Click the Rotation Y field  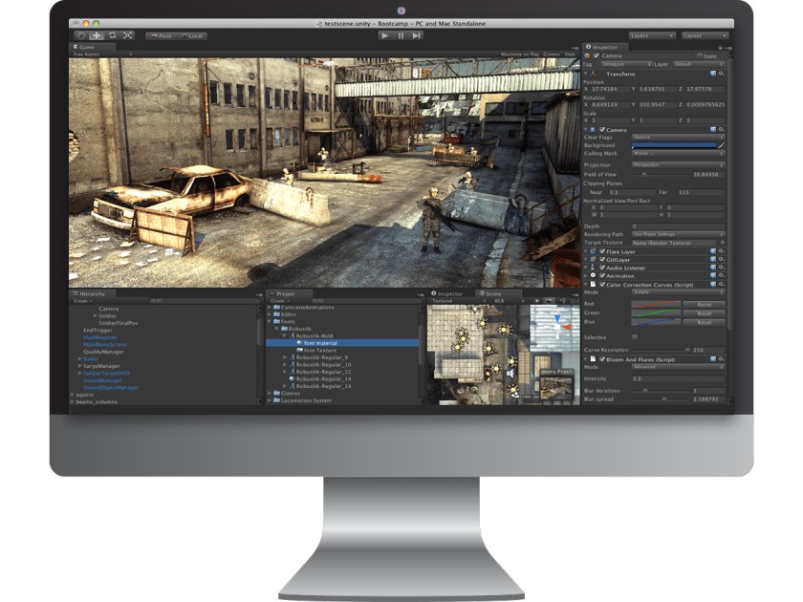point(656,104)
